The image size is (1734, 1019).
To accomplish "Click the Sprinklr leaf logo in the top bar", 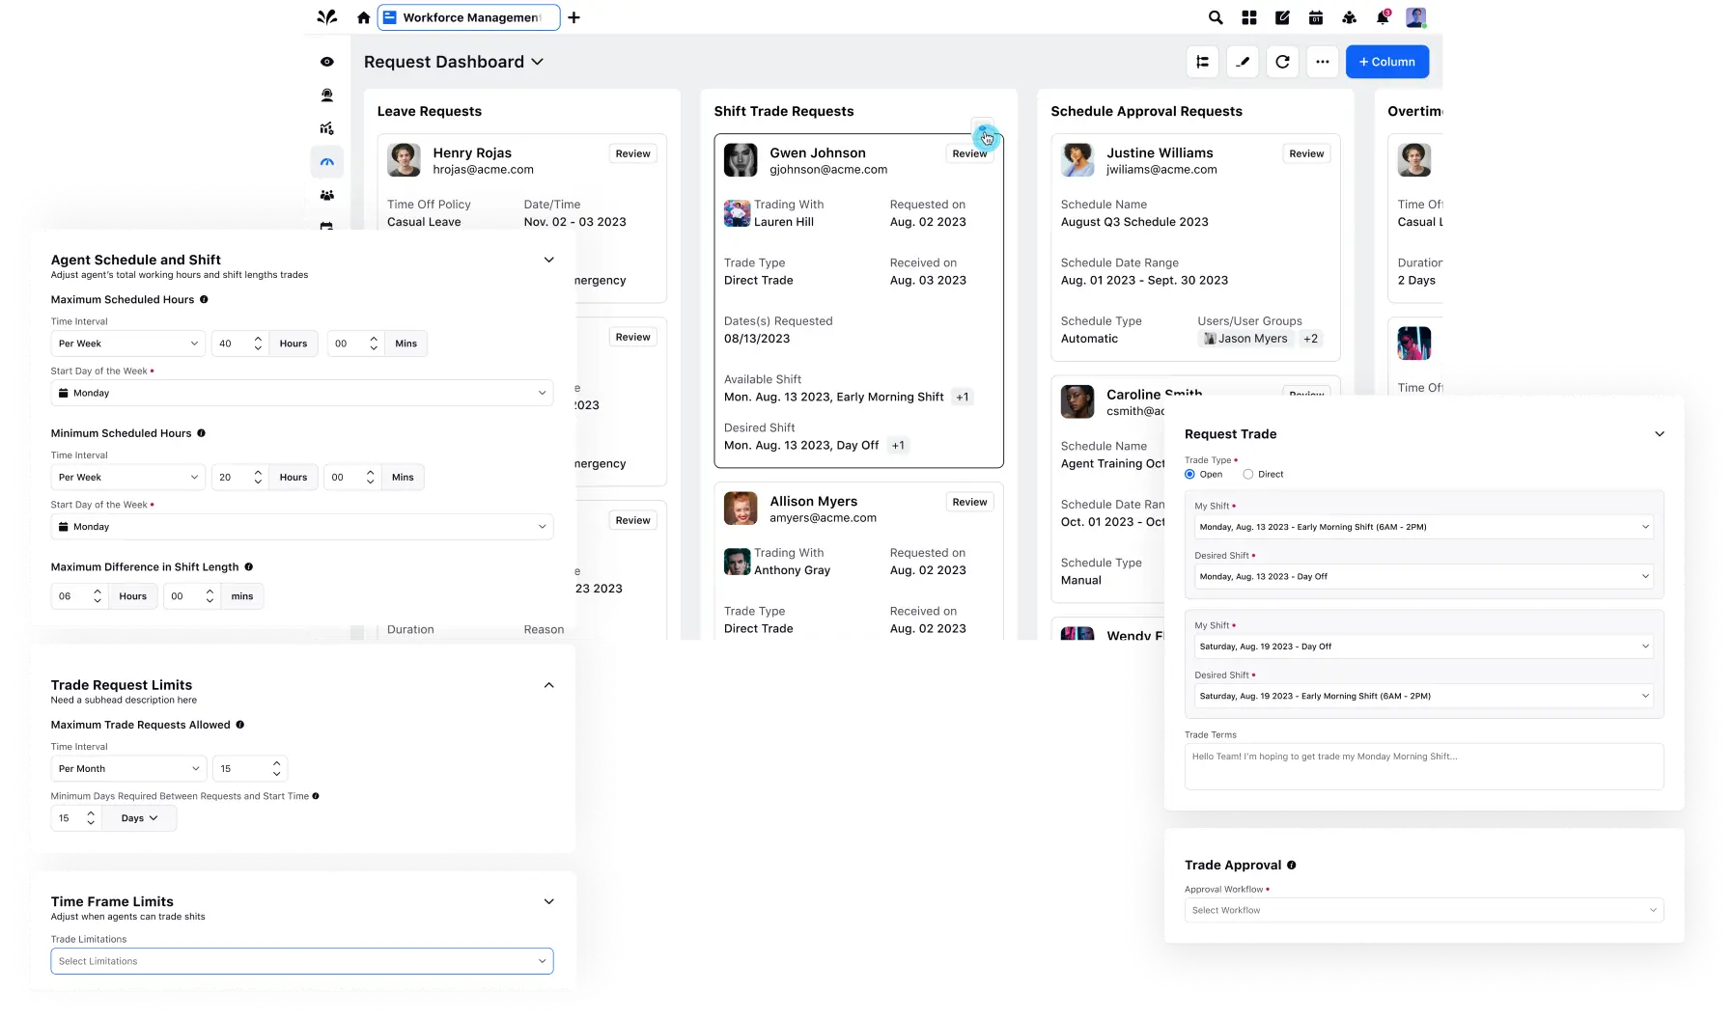I will coord(327,17).
